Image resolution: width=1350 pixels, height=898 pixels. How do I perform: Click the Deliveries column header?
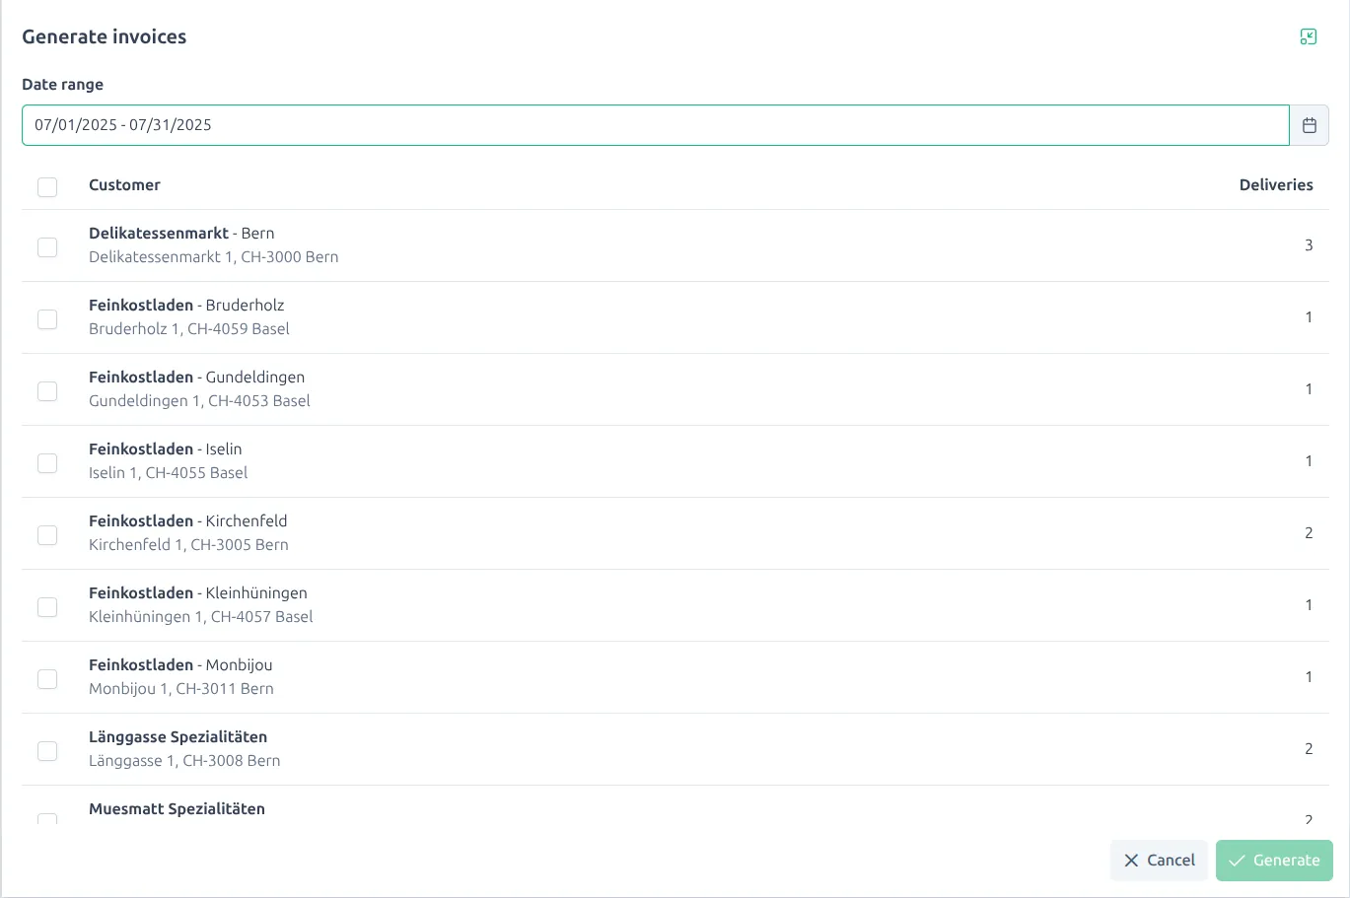click(1276, 184)
